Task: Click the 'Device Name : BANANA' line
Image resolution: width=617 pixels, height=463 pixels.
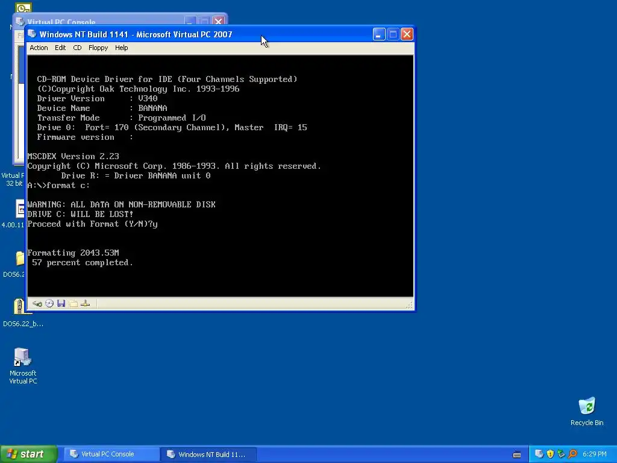Action: (102, 108)
